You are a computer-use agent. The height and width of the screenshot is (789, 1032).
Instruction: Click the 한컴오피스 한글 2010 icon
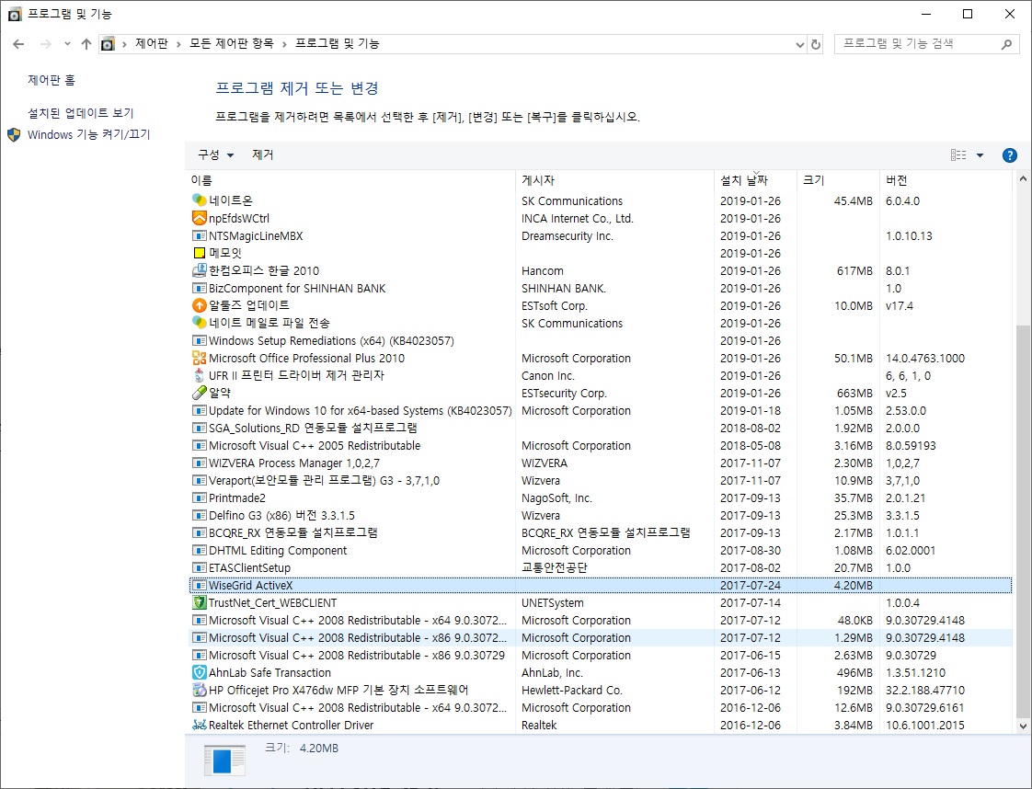[199, 270]
